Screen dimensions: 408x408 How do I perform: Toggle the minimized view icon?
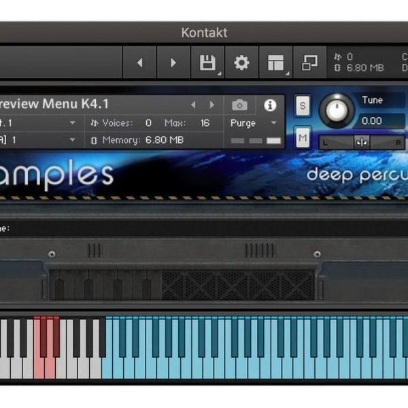[309, 63]
